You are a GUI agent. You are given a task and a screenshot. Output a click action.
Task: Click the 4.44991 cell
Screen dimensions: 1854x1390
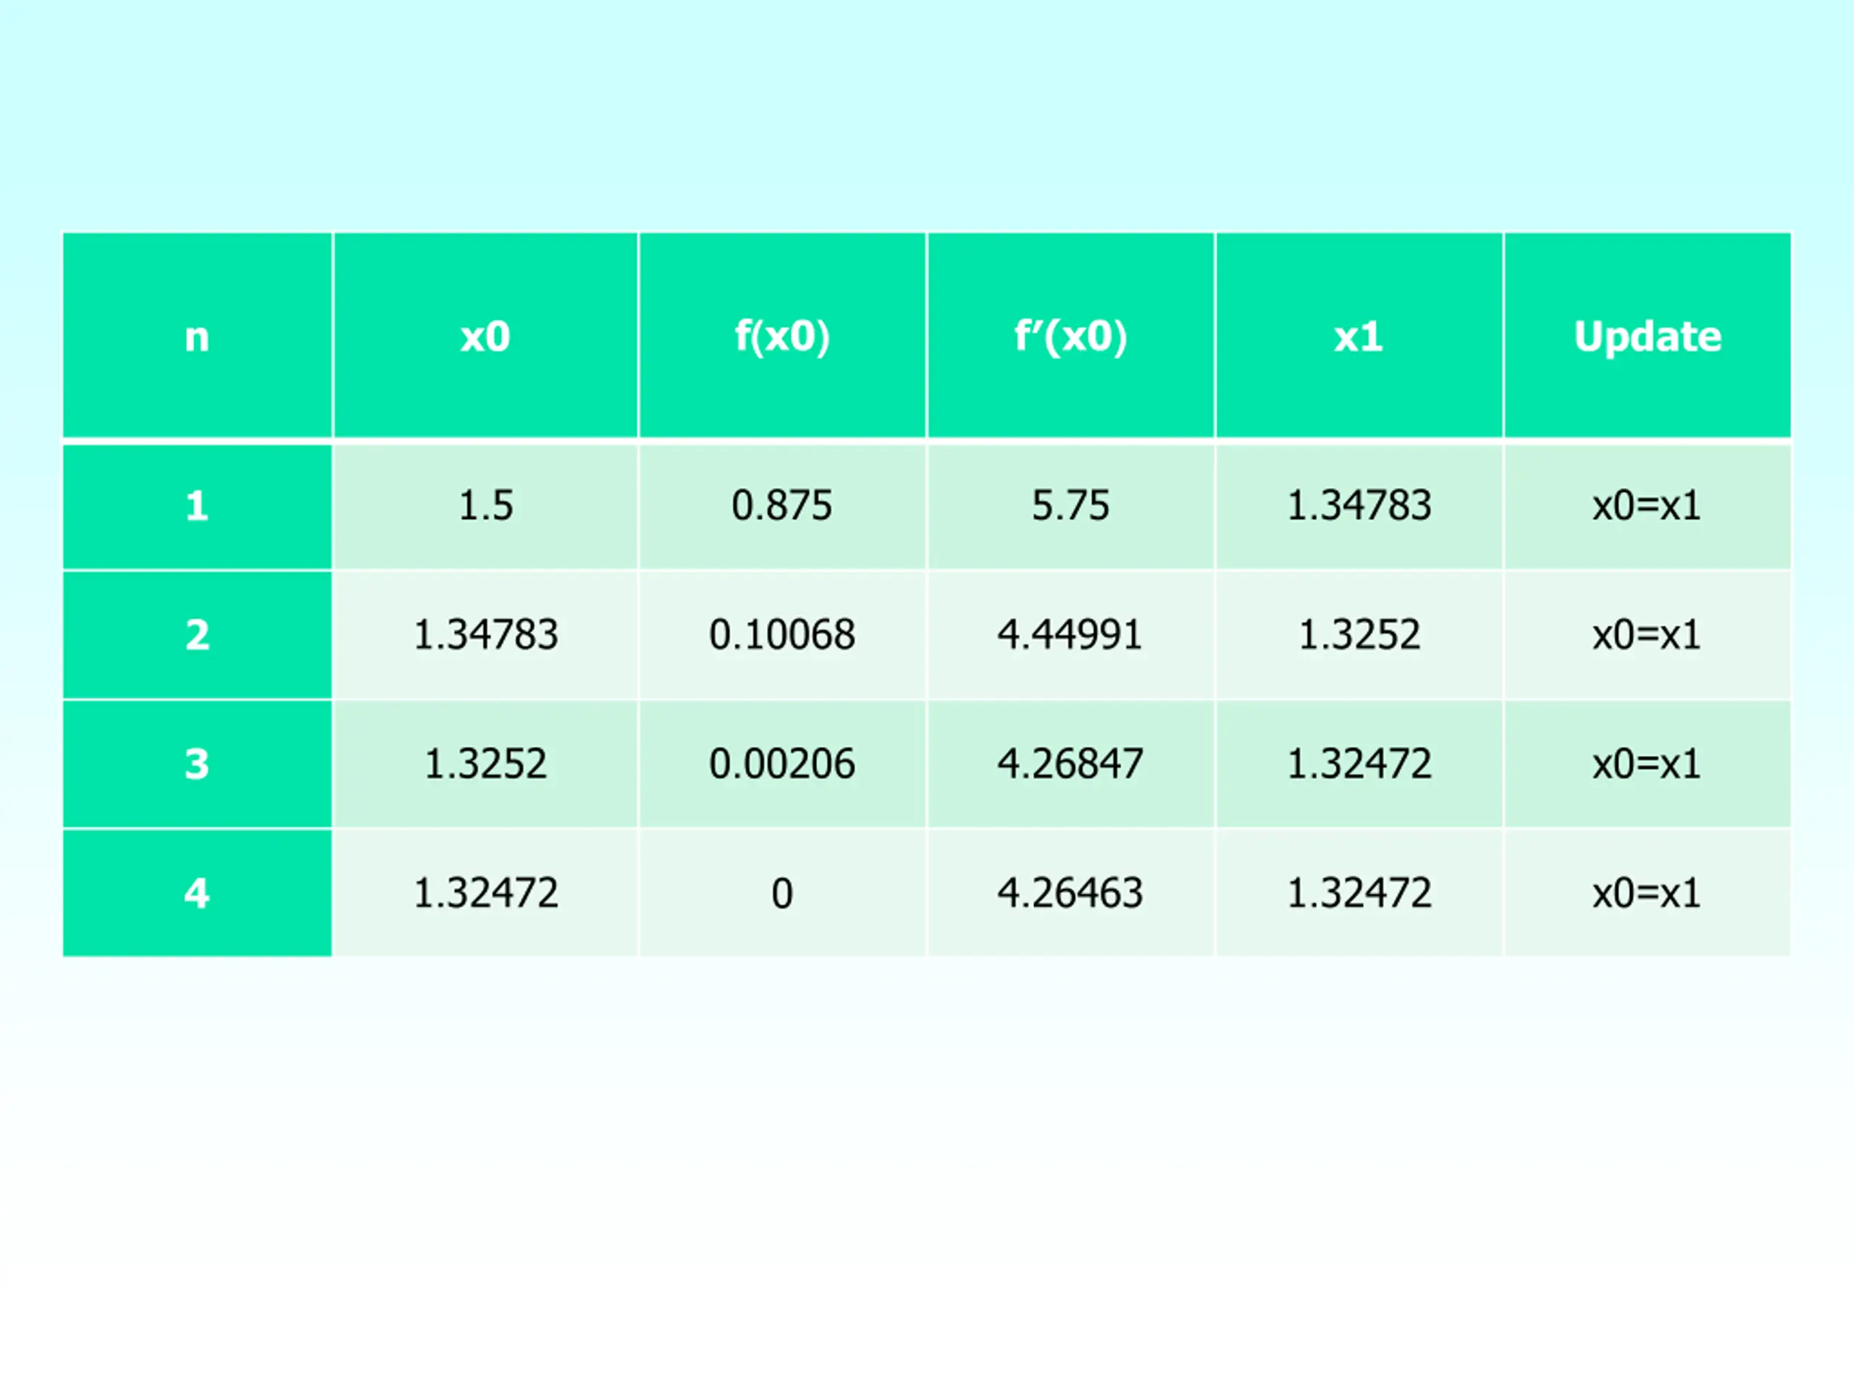pyautogui.click(x=1070, y=635)
